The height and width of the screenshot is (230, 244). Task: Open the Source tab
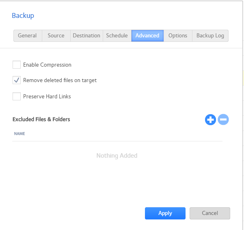[56, 36]
